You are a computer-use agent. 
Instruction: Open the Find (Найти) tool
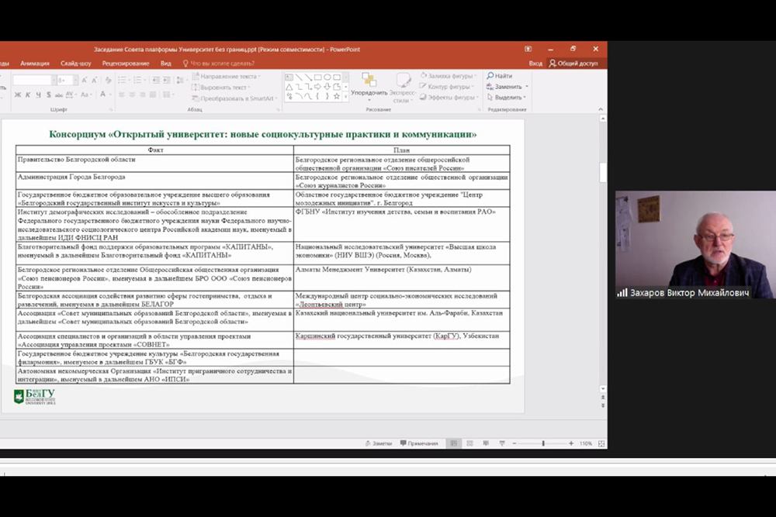499,76
